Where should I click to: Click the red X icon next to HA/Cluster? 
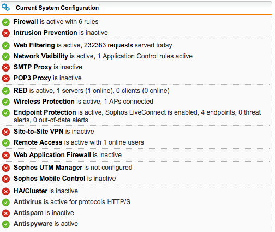click(x=6, y=192)
